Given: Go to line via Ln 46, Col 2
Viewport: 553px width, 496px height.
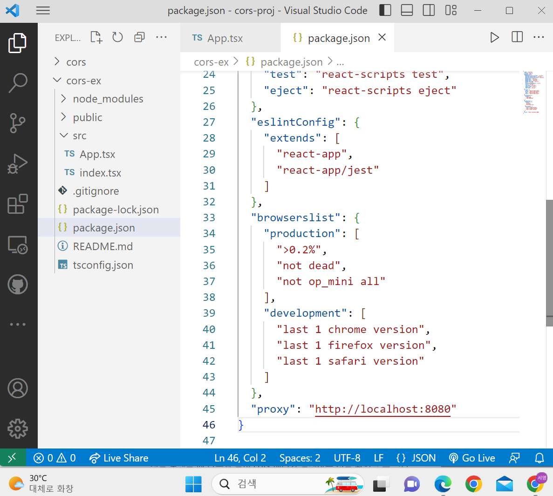Looking at the screenshot, I should 240,458.
